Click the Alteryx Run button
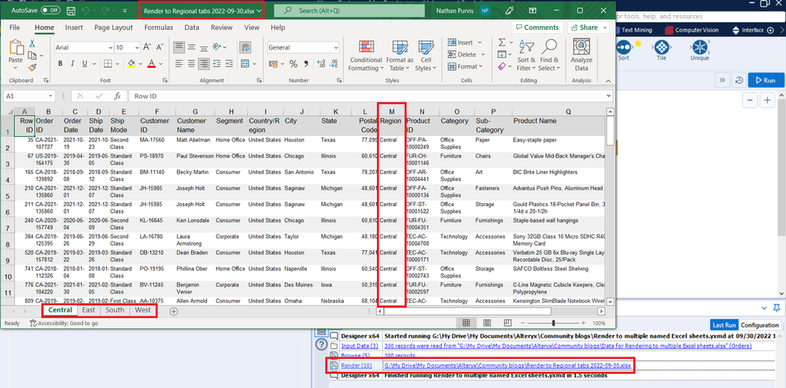This screenshot has width=786, height=388. (x=766, y=80)
